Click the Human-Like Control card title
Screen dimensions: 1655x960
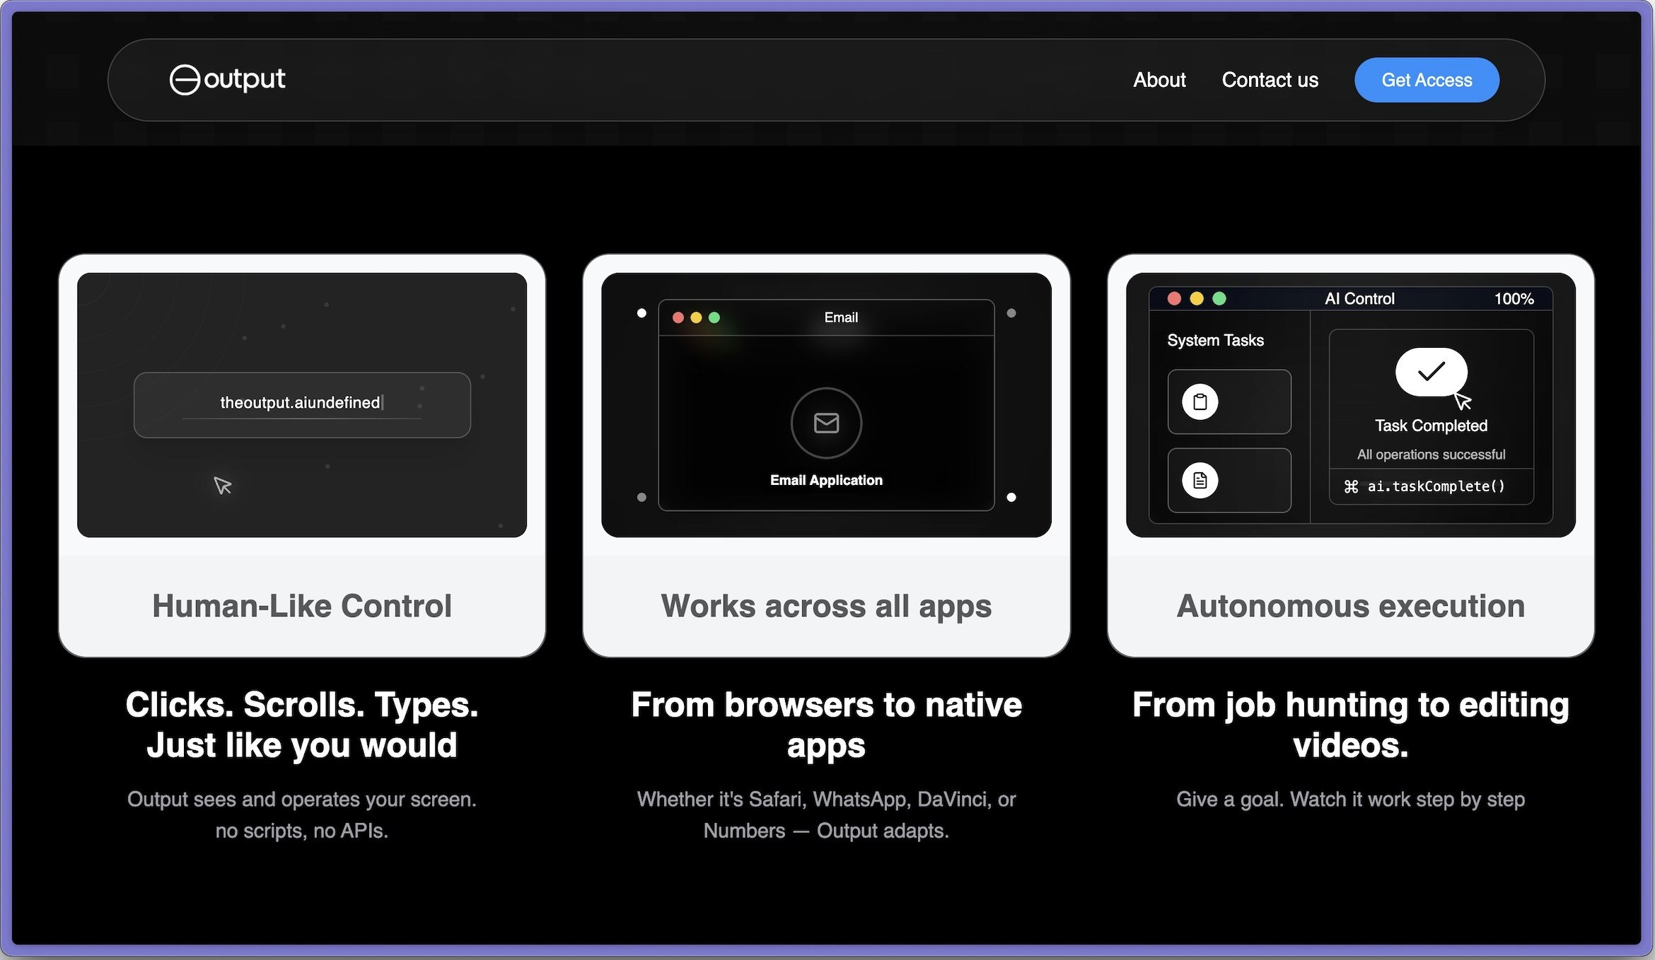(302, 606)
